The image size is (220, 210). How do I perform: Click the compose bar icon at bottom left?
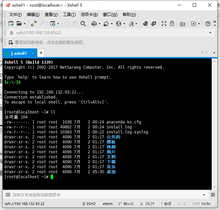tap(8, 195)
